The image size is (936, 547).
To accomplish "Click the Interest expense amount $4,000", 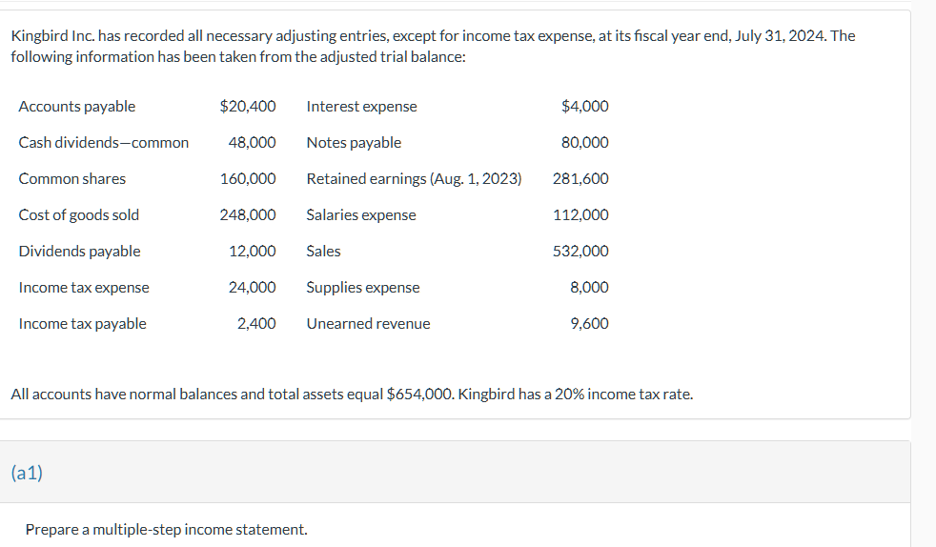I will click(585, 107).
